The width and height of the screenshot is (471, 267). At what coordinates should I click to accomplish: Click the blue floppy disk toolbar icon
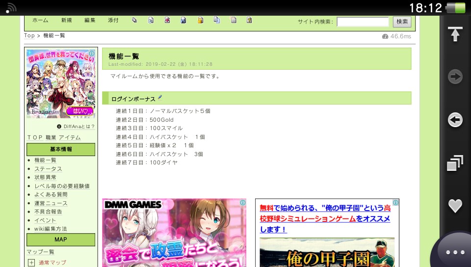click(183, 21)
